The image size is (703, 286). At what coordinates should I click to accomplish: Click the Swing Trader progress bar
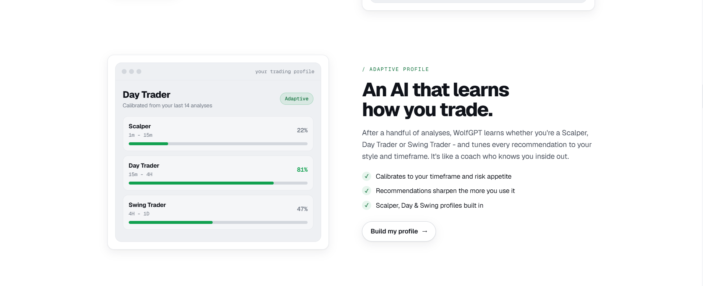point(218,222)
